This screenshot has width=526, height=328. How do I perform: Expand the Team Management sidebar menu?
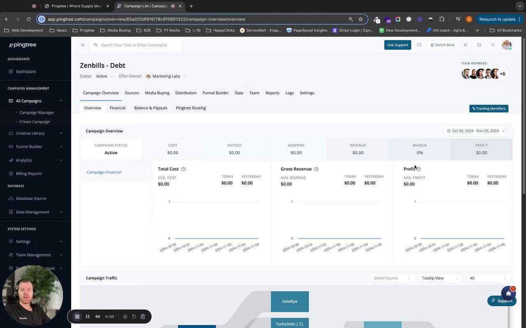pyautogui.click(x=35, y=255)
